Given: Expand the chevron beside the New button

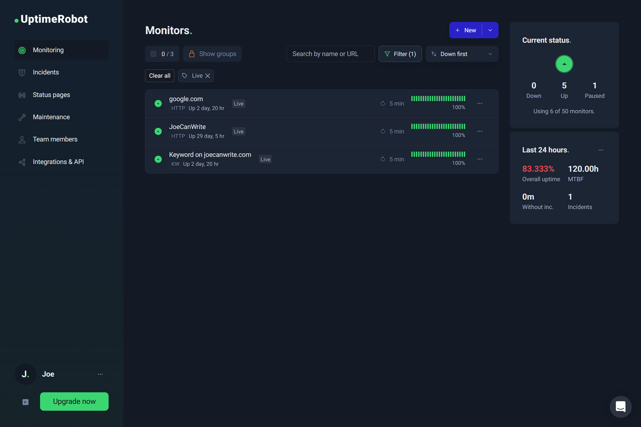Looking at the screenshot, I should point(490,30).
